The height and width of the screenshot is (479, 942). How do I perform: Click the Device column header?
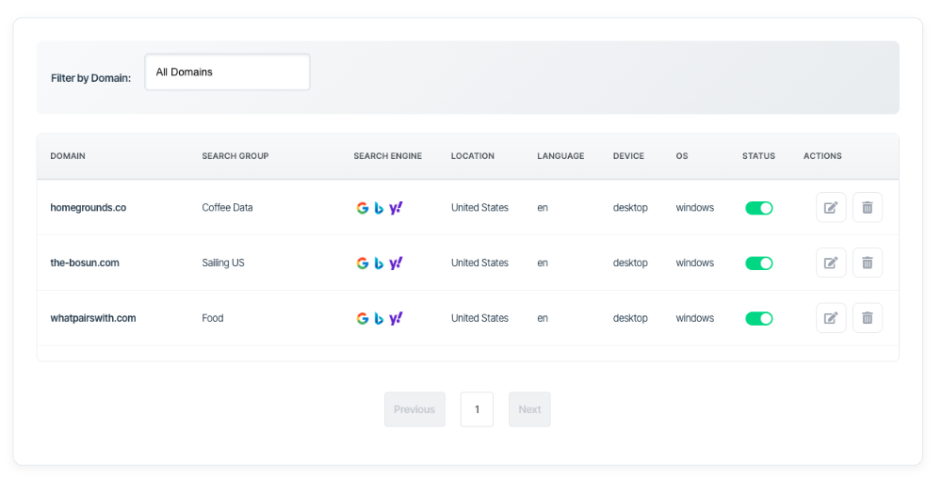[628, 156]
